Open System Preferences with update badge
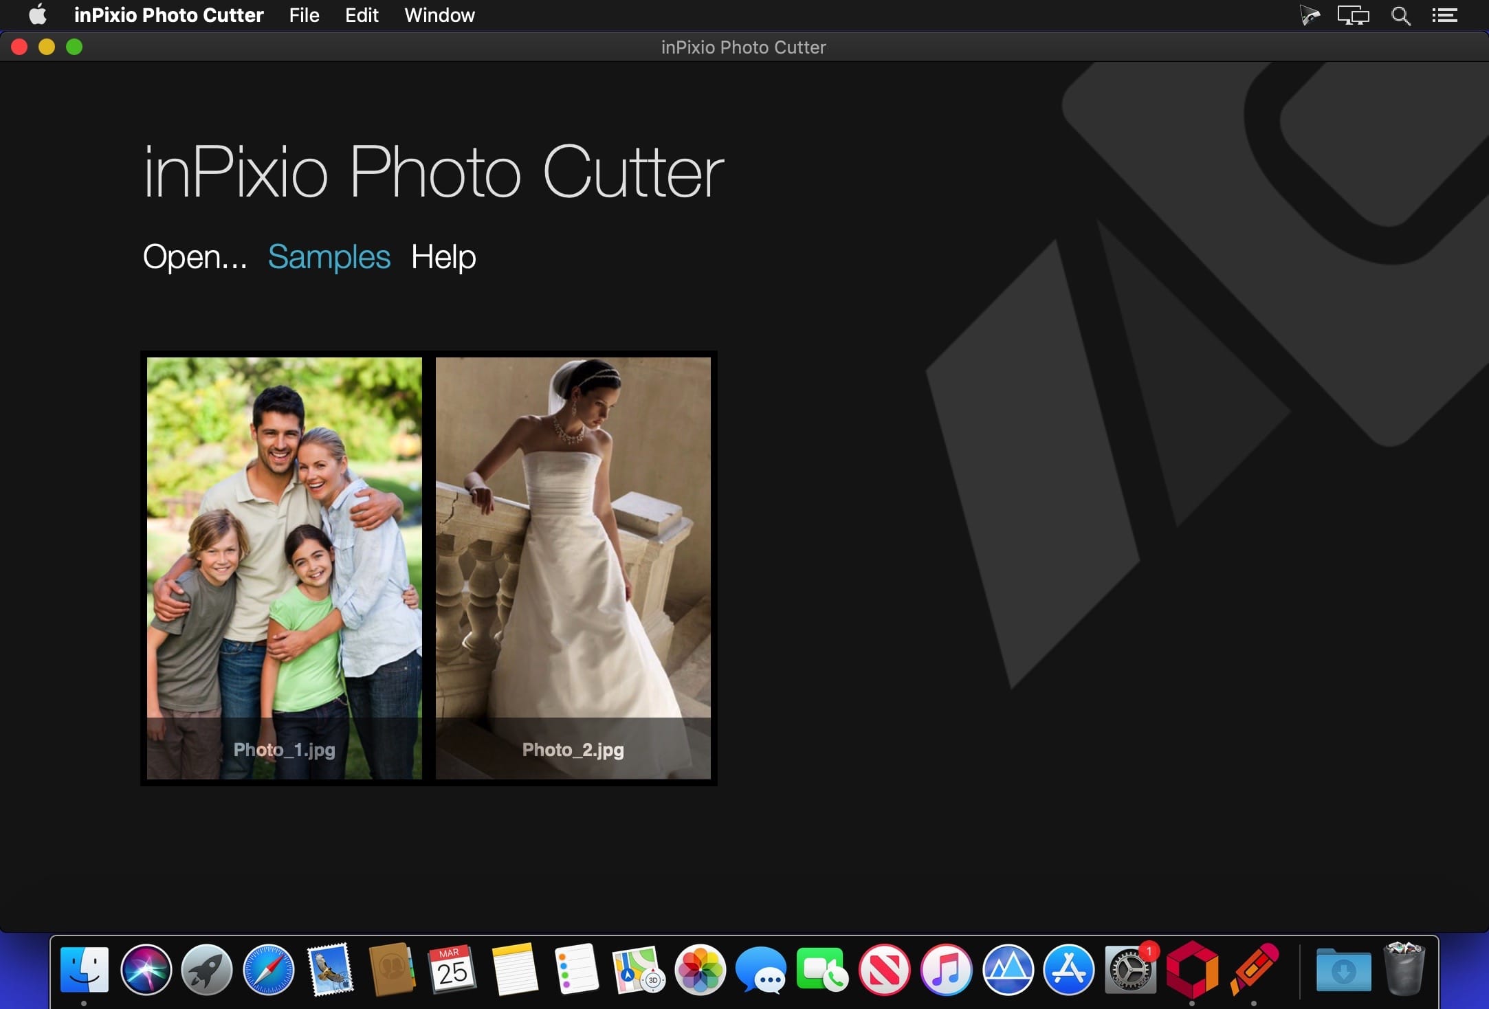The image size is (1489, 1009). pyautogui.click(x=1130, y=970)
